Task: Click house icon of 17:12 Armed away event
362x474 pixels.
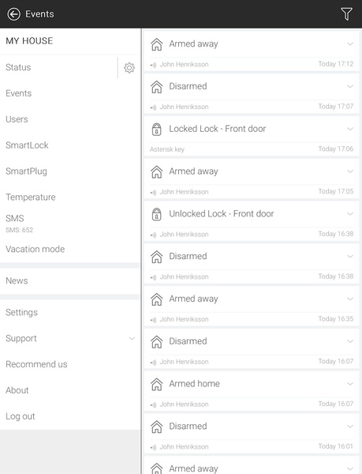Action: pyautogui.click(x=157, y=44)
